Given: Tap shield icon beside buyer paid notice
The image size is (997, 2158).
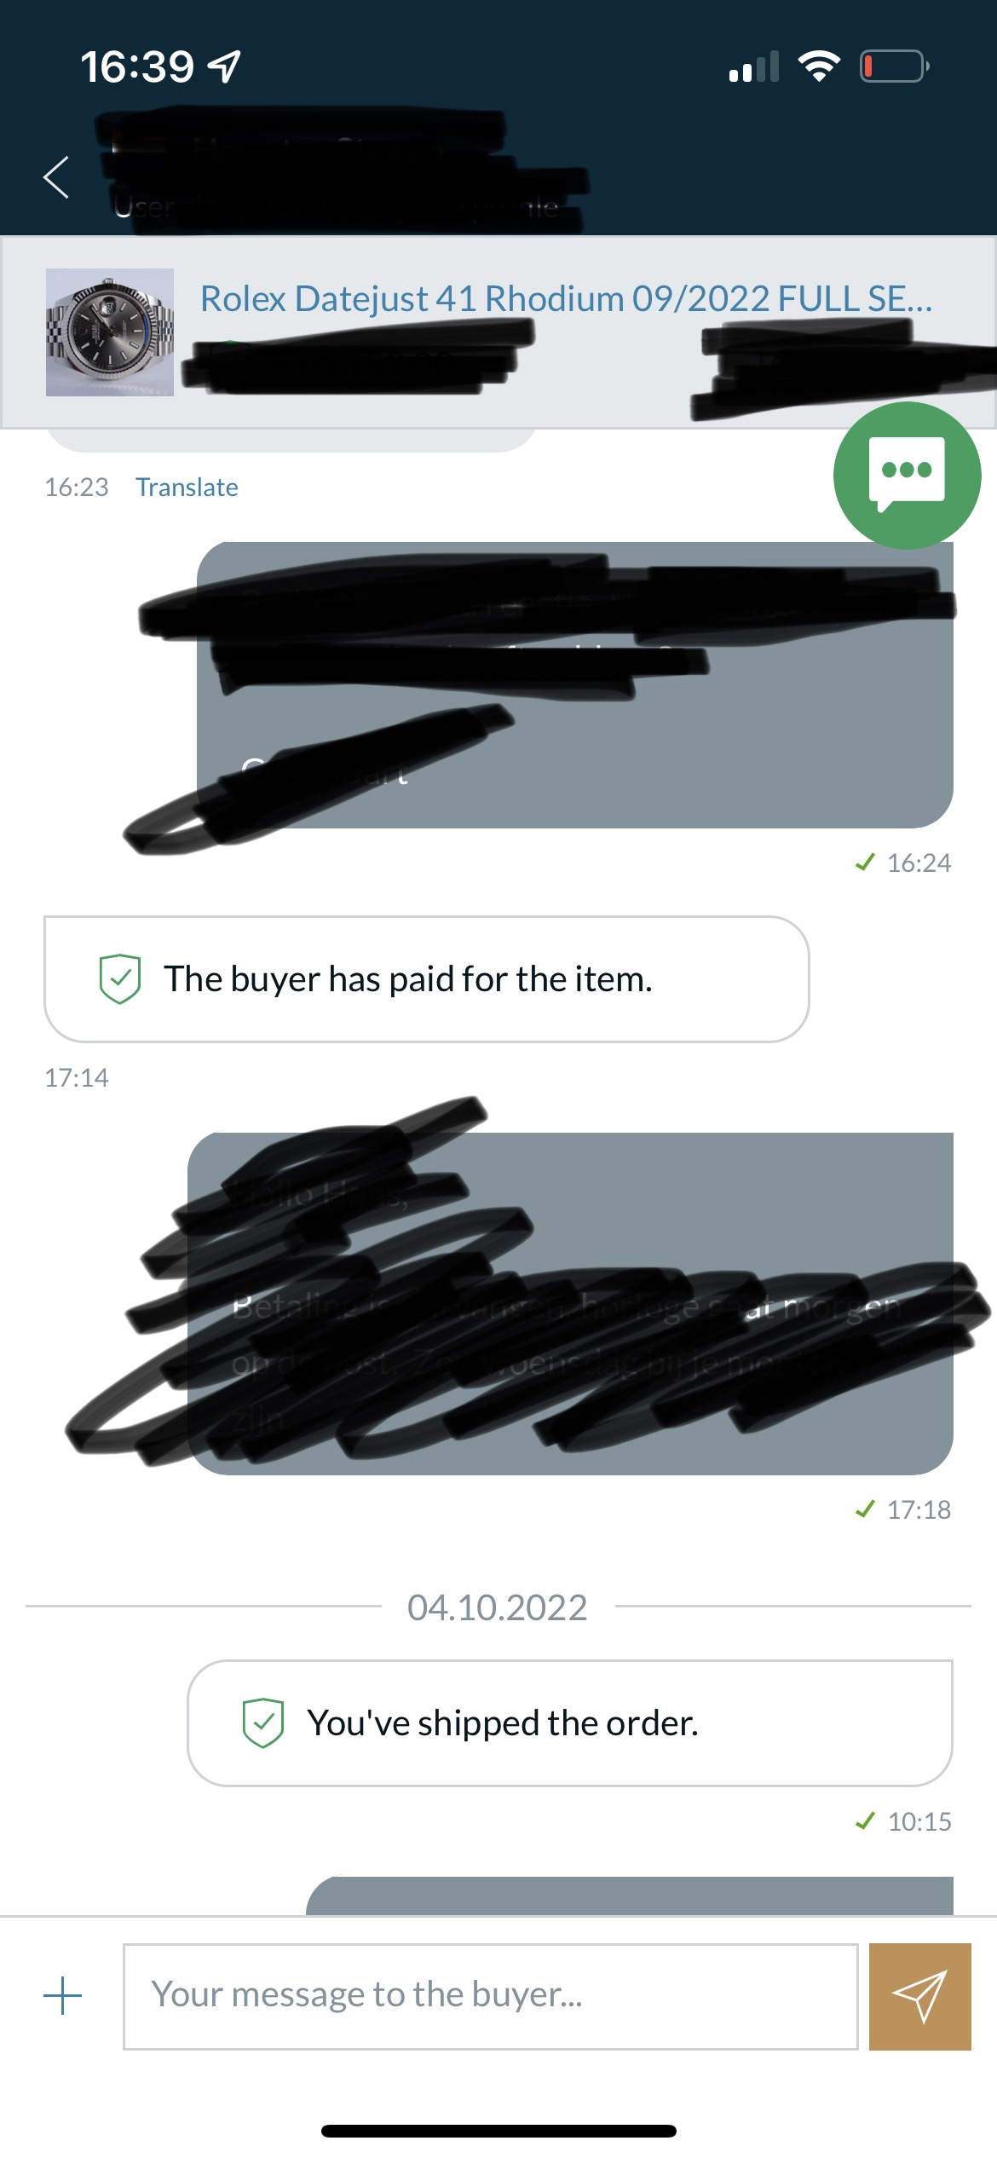Looking at the screenshot, I should pyautogui.click(x=120, y=978).
